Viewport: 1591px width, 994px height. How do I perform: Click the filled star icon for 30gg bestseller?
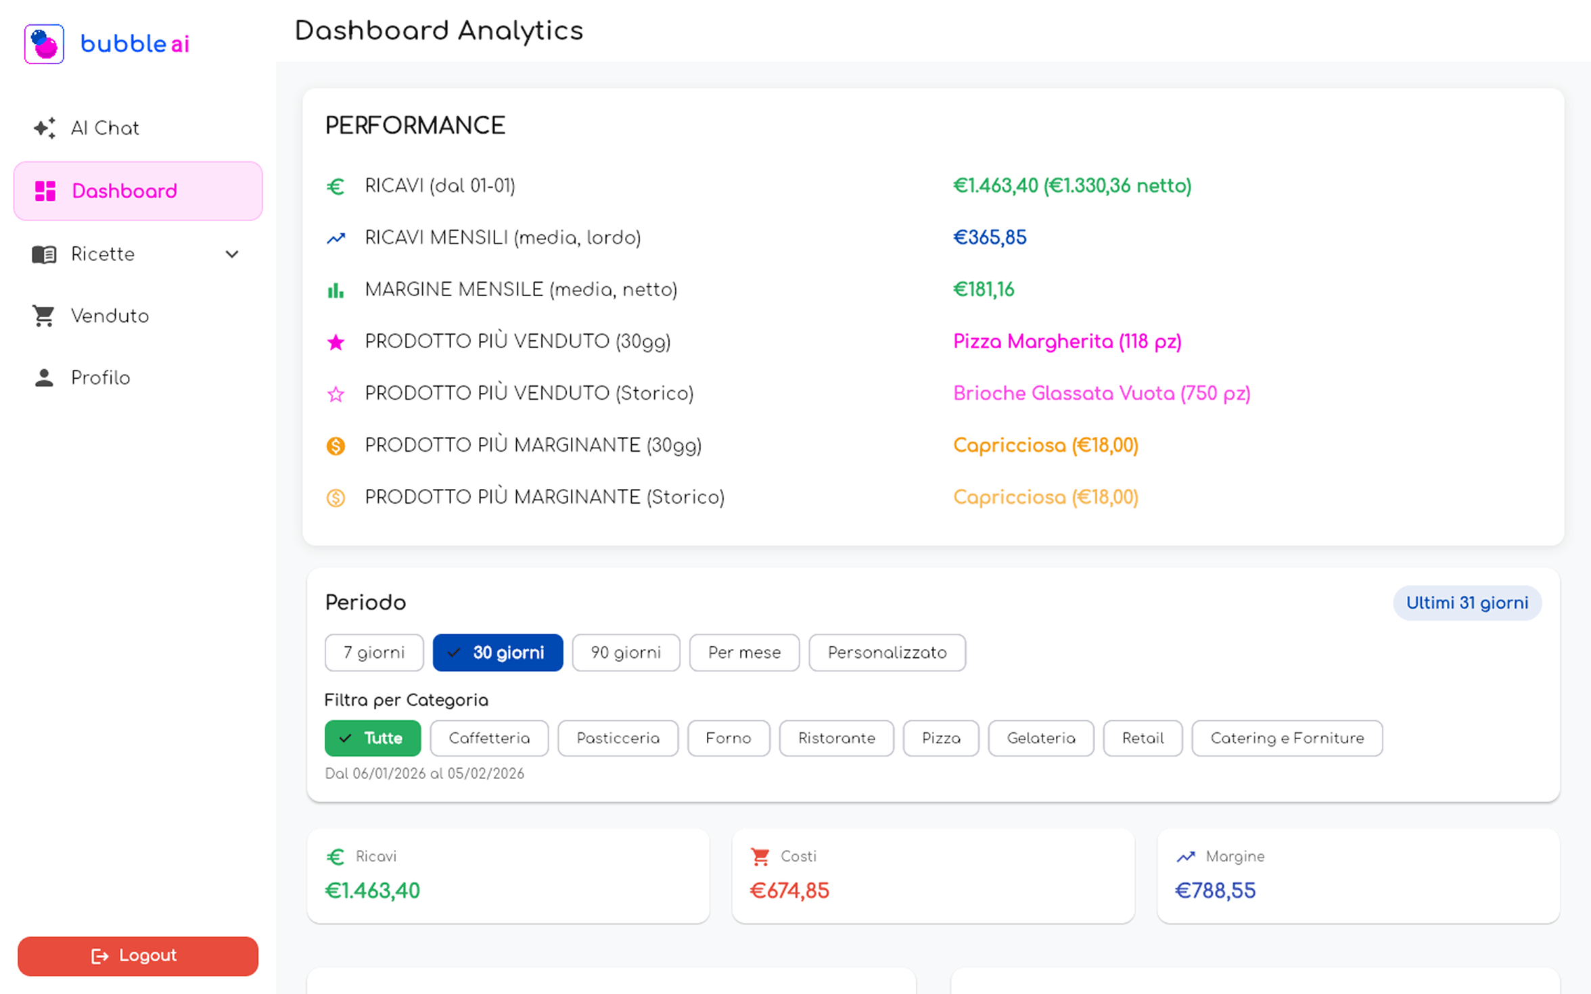point(336,342)
